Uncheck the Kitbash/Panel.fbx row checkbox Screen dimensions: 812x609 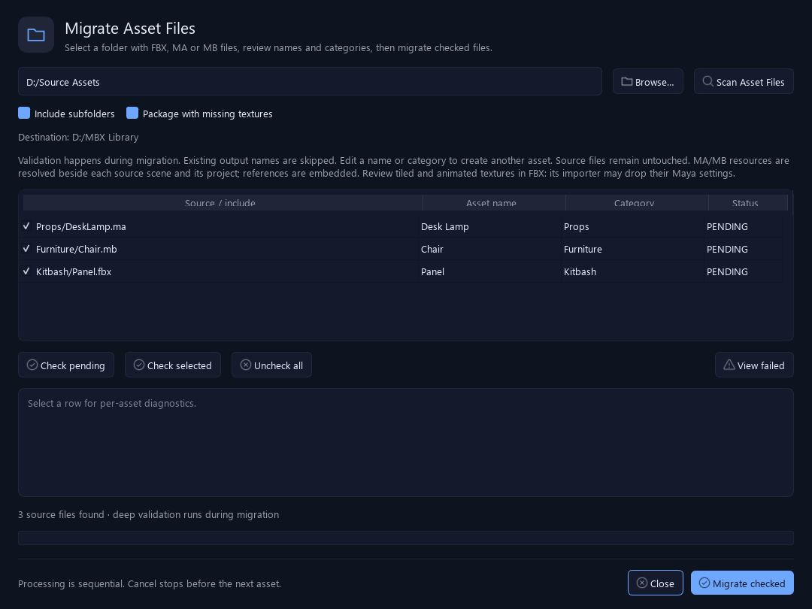point(26,271)
